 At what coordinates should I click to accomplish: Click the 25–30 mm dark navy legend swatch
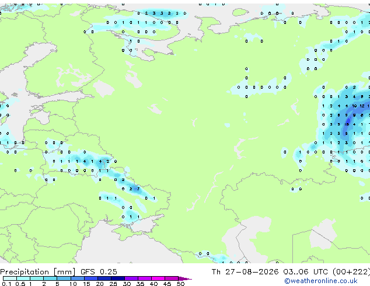point(118,278)
